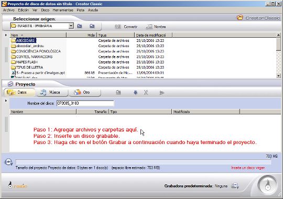Click the Nombre toolbar button

pos(156,27)
